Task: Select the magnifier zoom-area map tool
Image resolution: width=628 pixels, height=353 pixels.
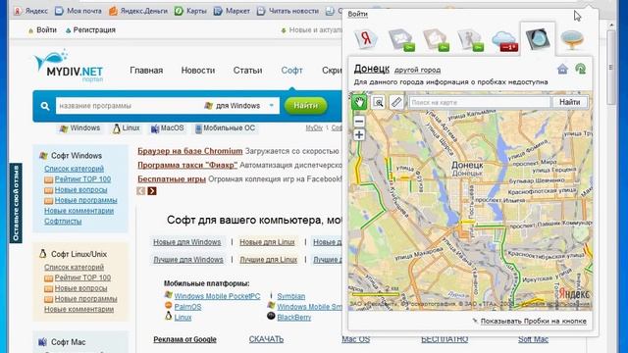Action: (x=378, y=102)
